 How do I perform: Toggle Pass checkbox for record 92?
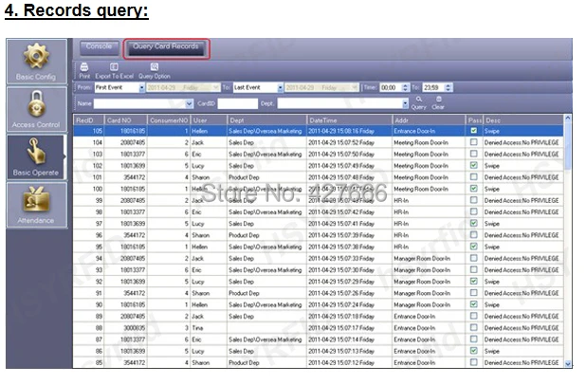tap(473, 282)
